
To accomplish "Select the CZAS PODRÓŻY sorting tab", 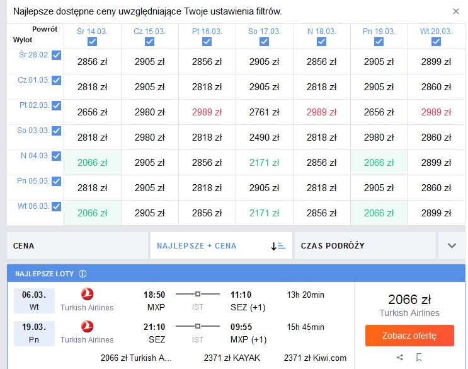I will click(x=365, y=245).
